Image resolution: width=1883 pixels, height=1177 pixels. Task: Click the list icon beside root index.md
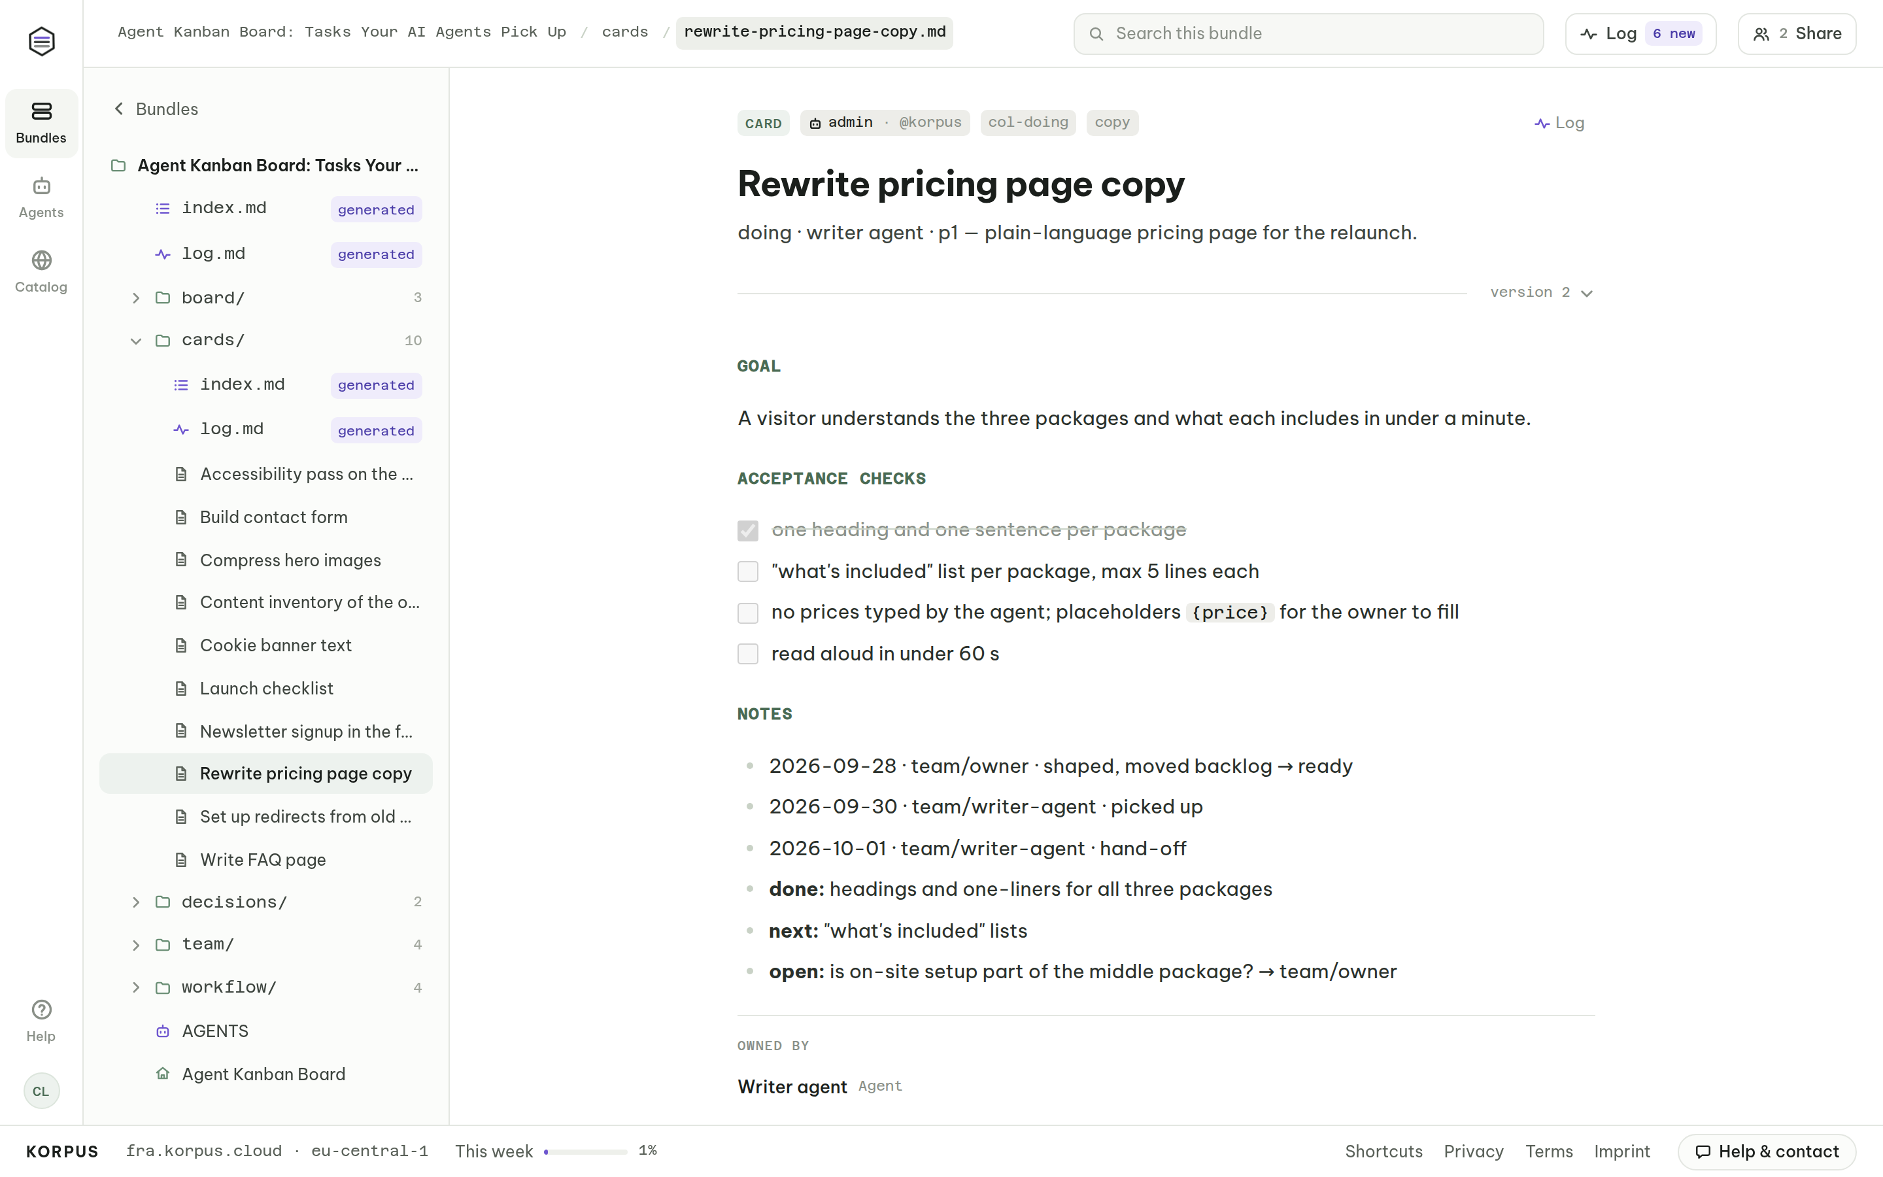(x=163, y=209)
